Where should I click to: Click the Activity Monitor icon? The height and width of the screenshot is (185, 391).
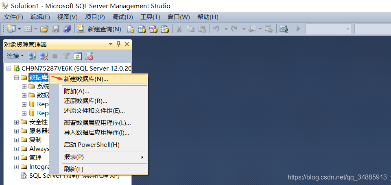(x=283, y=29)
